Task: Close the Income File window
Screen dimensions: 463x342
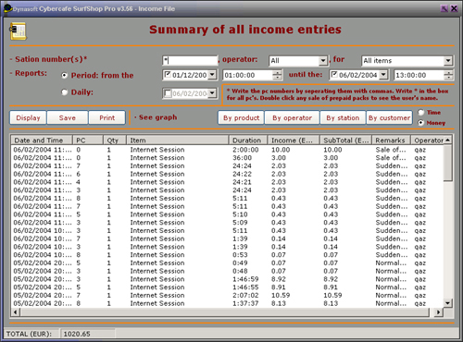Action: 454,8
